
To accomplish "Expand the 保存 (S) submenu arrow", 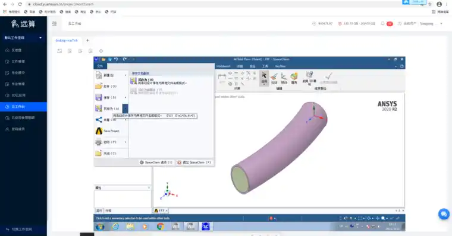I will 125,97.
